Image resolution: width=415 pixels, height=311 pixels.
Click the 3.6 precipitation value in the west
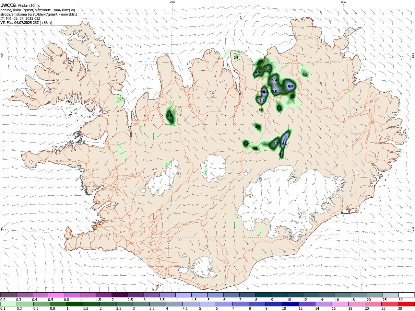tap(169, 115)
